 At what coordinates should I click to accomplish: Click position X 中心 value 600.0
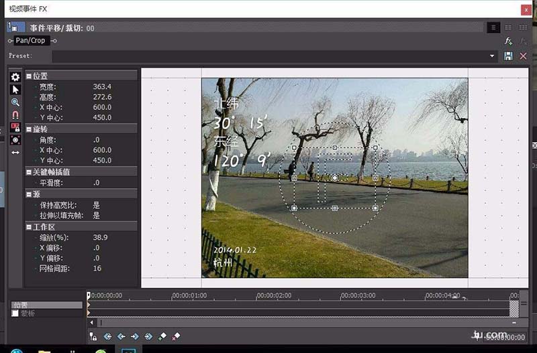[102, 107]
